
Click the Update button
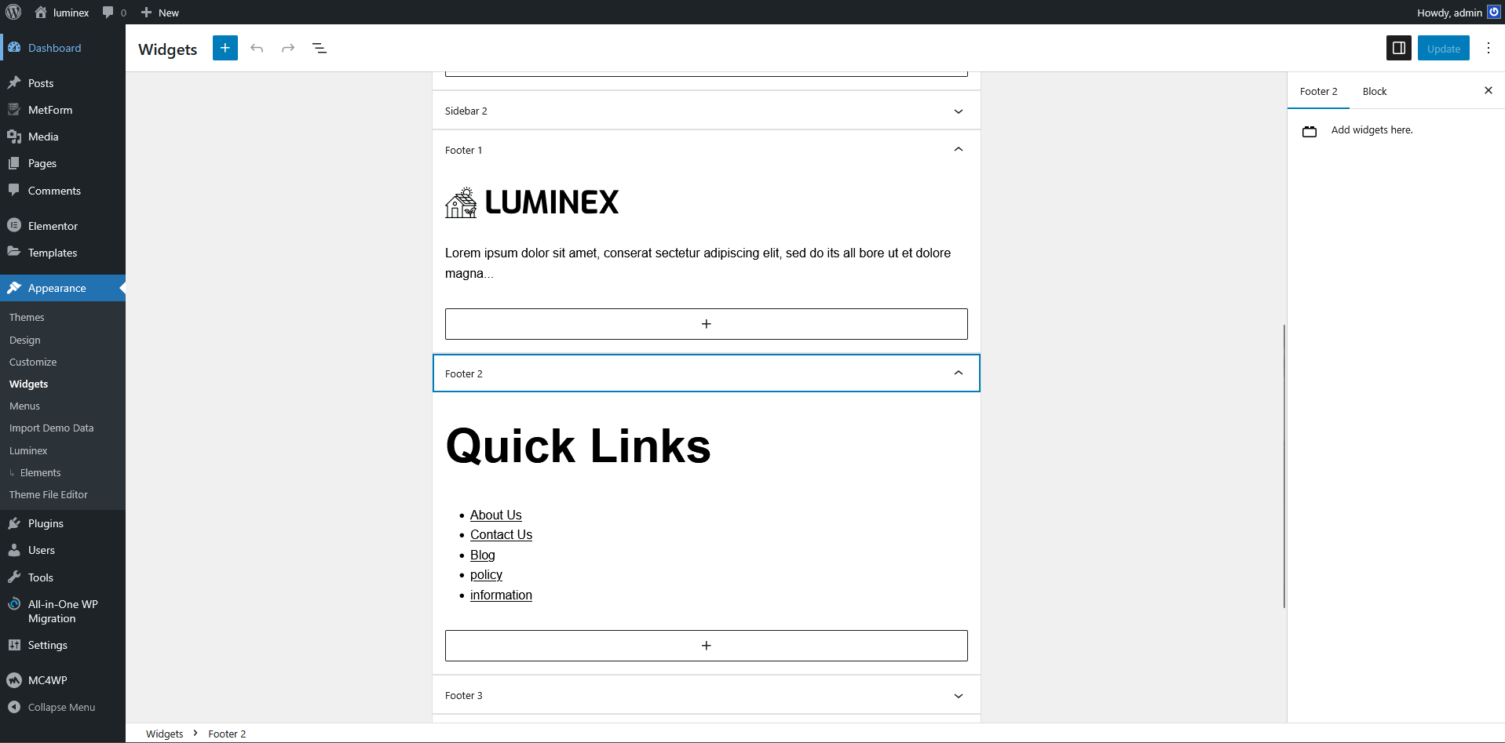[x=1443, y=49]
